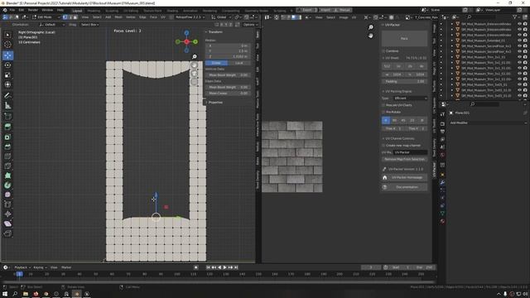530x298 pixels.
Task: Toggle Rescale UV-Charts checkbox
Action: 384,105
